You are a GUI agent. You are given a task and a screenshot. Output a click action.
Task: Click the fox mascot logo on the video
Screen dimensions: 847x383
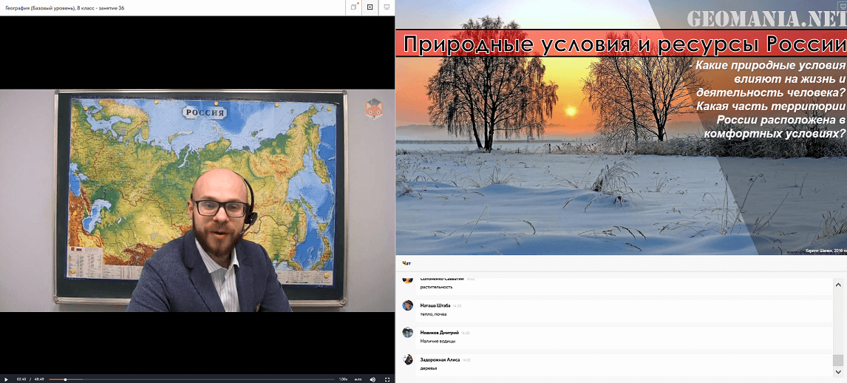[373, 109]
